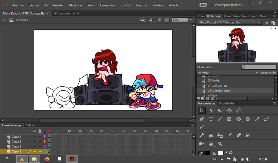Click the Center Stage icon
This screenshot has width=278, height=163.
tap(160, 20)
